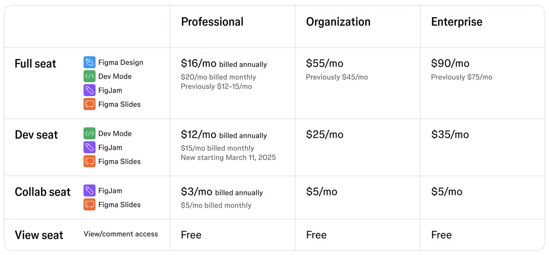Click the Dev Mode icon in Full seat row
Viewport: 549px width, 255px height.
click(89, 76)
